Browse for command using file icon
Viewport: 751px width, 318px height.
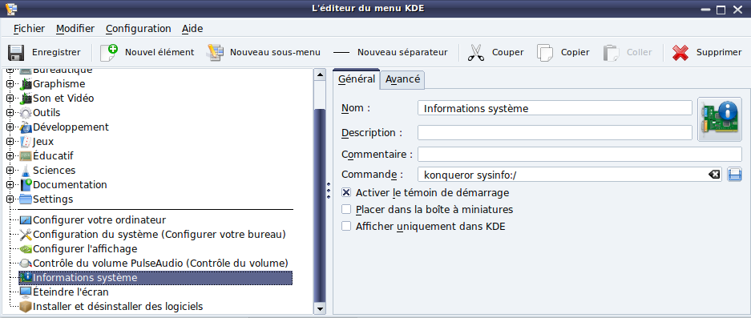click(x=735, y=175)
